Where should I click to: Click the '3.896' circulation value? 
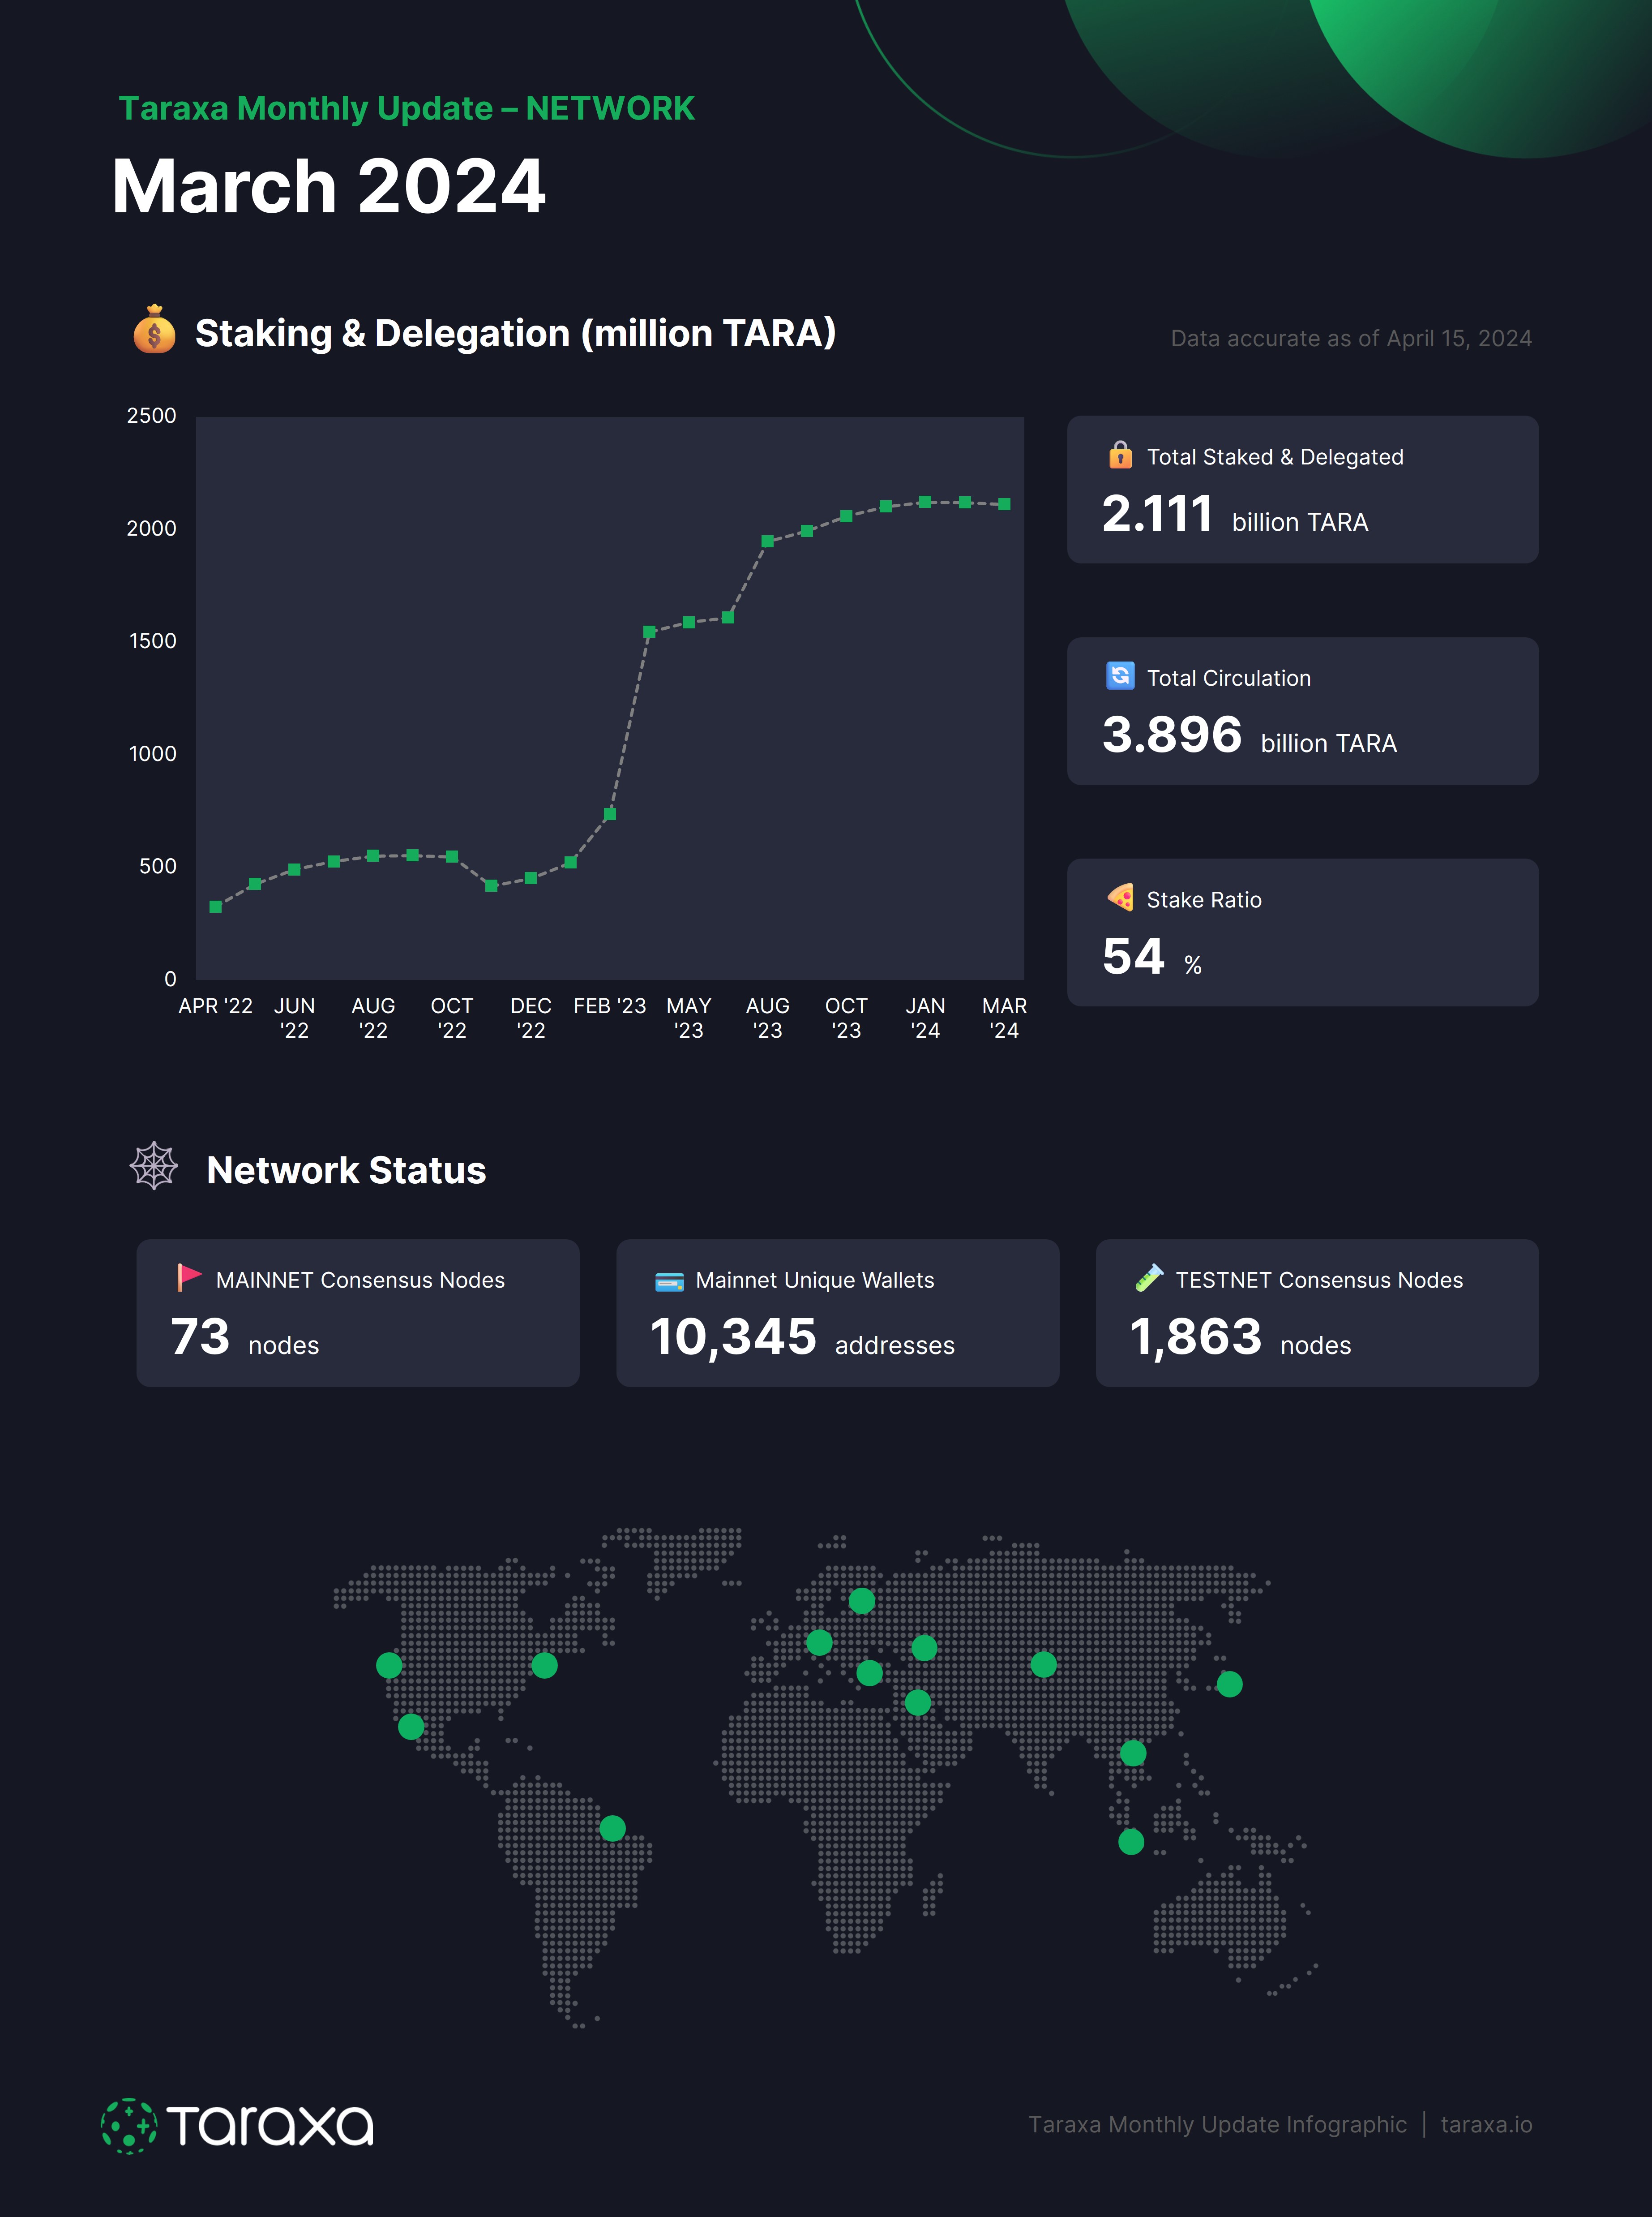[x=1172, y=735]
